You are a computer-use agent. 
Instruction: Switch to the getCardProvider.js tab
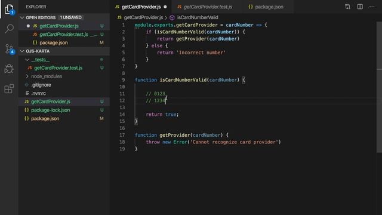click(x=141, y=7)
